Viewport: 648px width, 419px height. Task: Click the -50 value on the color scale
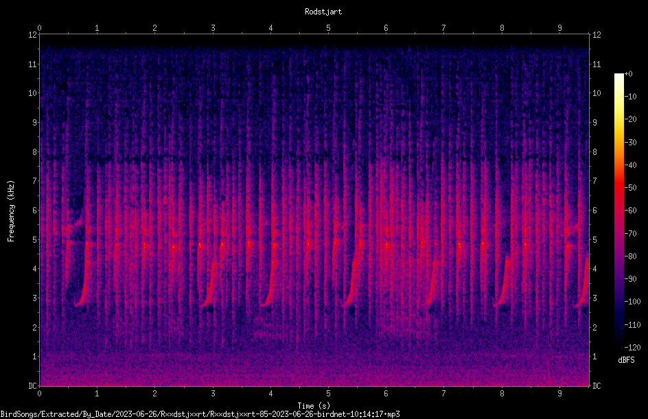631,188
